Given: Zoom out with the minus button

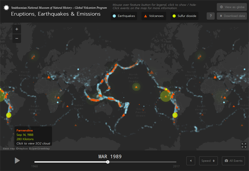Looking at the screenshot, I should [17, 39].
